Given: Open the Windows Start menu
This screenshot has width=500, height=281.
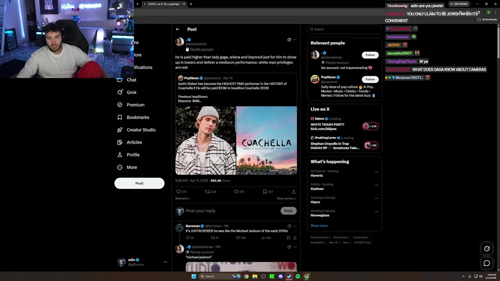Looking at the screenshot, I should click(x=193, y=276).
